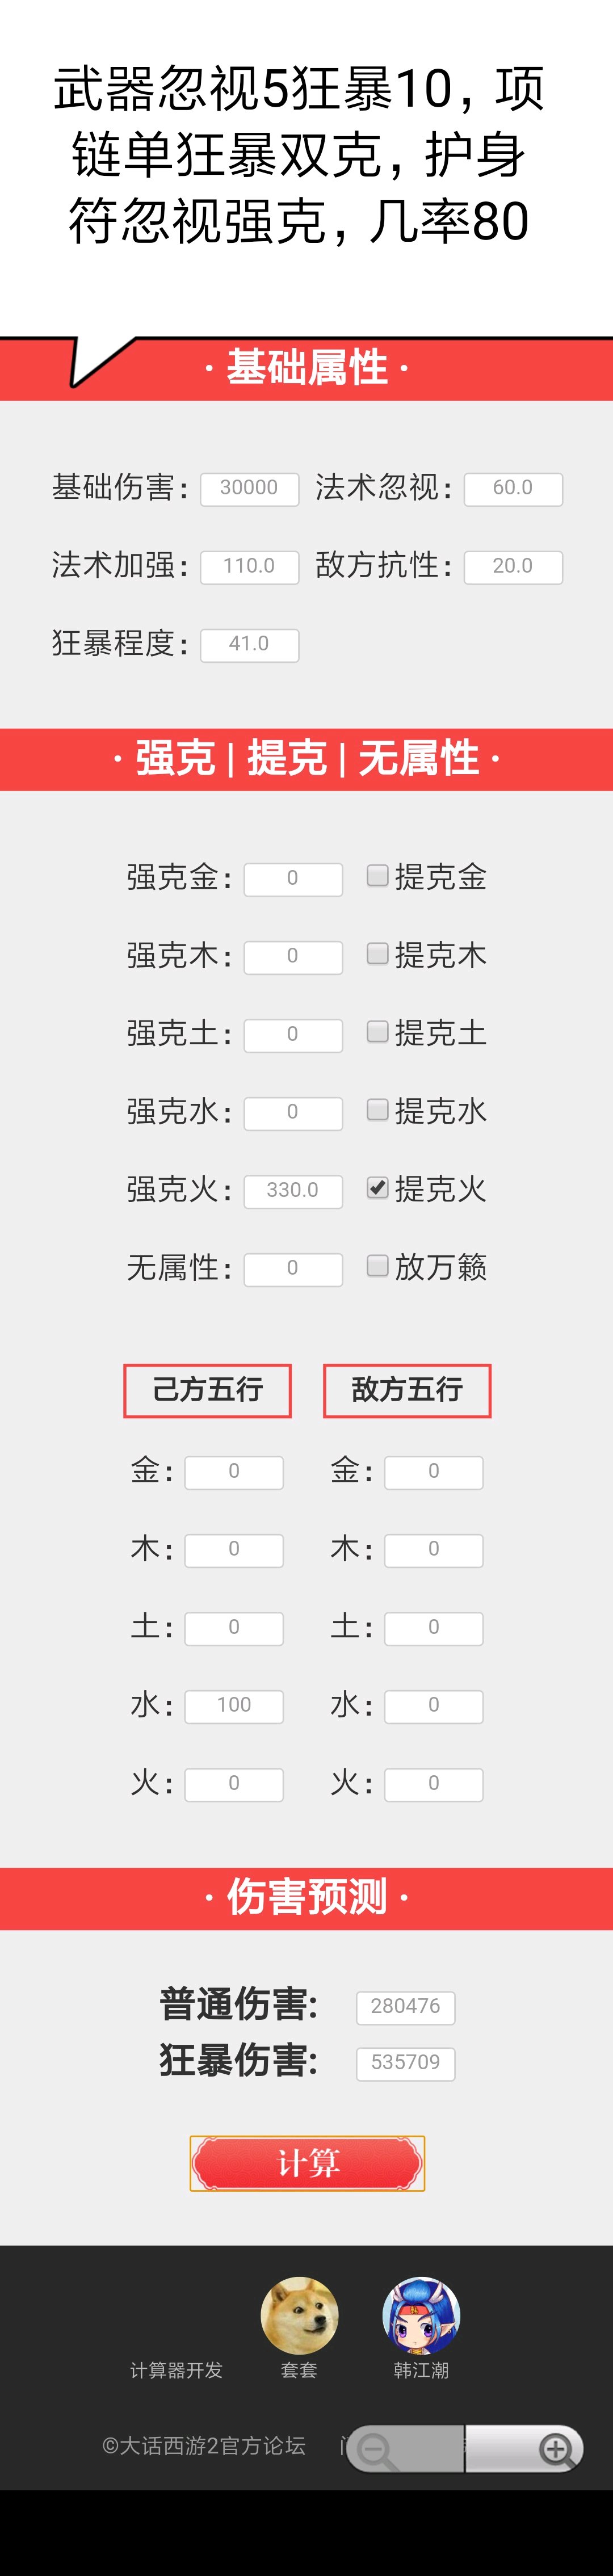Toggle the 放万籁 checkbox

point(377,1266)
